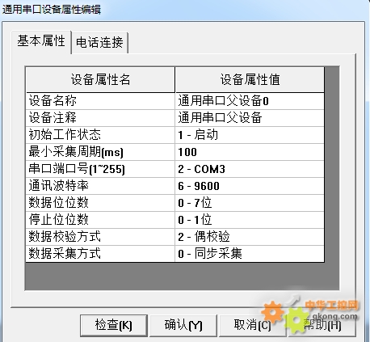
Task: Click the 设备属性值 column header
Action: pos(250,80)
